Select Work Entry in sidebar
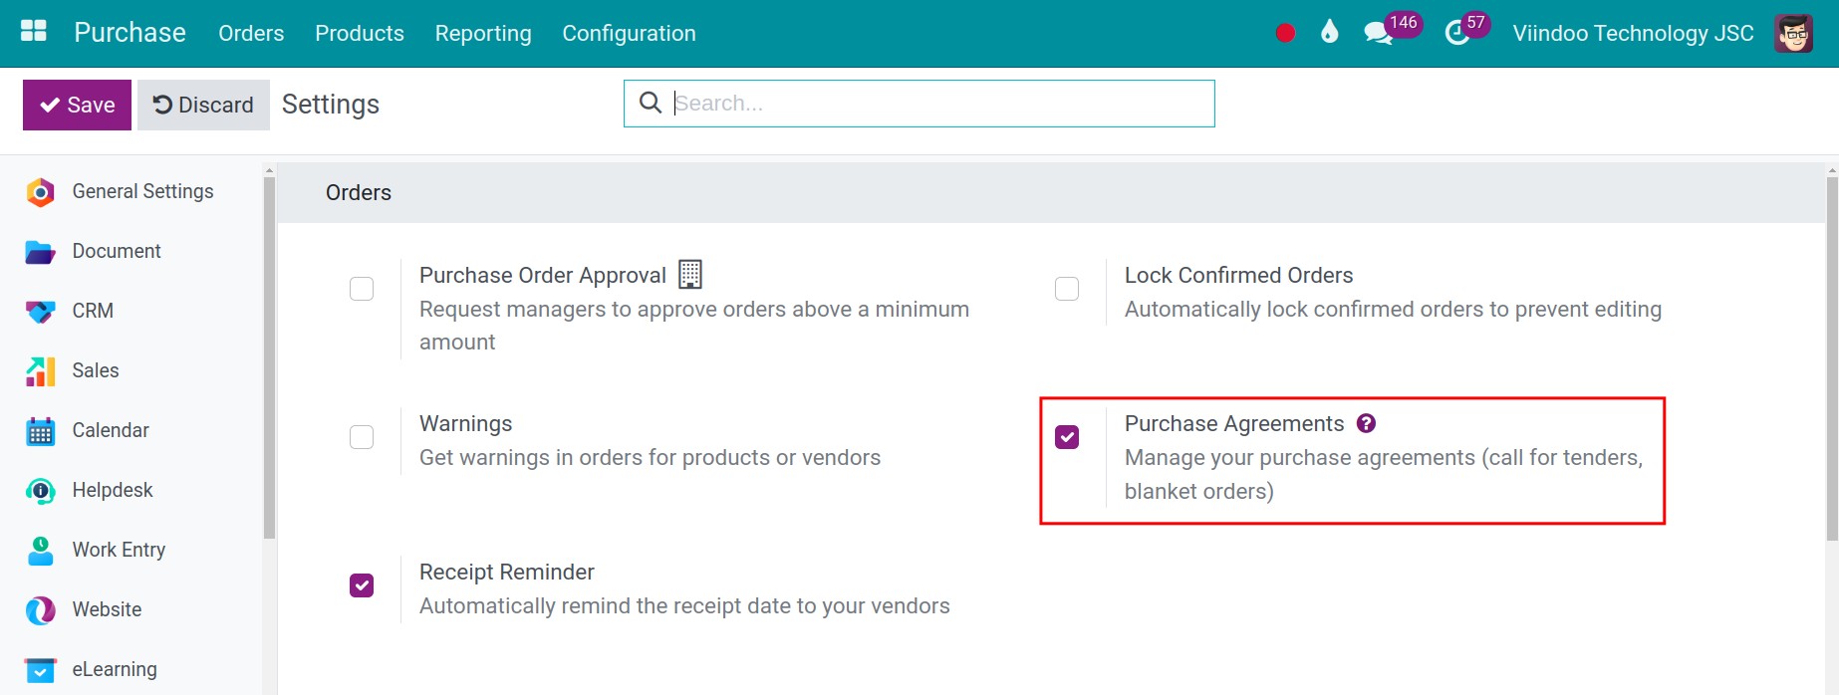Viewport: 1839px width, 695px height. [119, 550]
